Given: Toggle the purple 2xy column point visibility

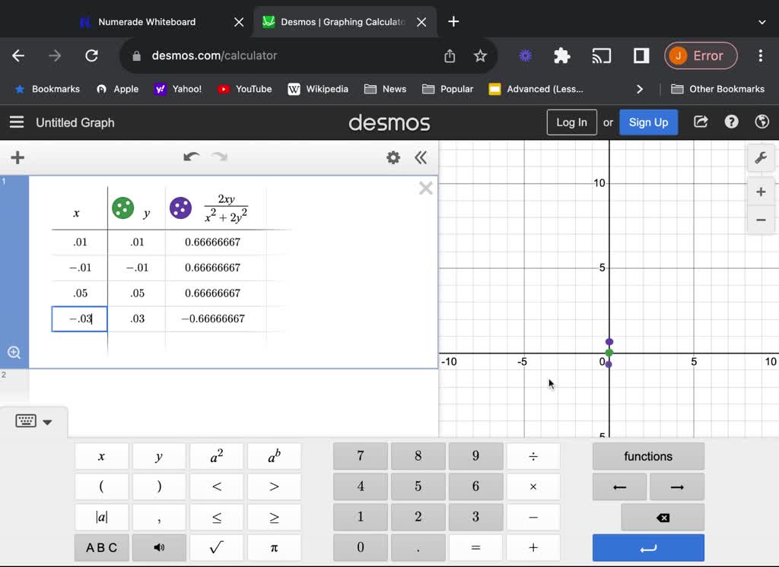Looking at the screenshot, I should (x=180, y=207).
